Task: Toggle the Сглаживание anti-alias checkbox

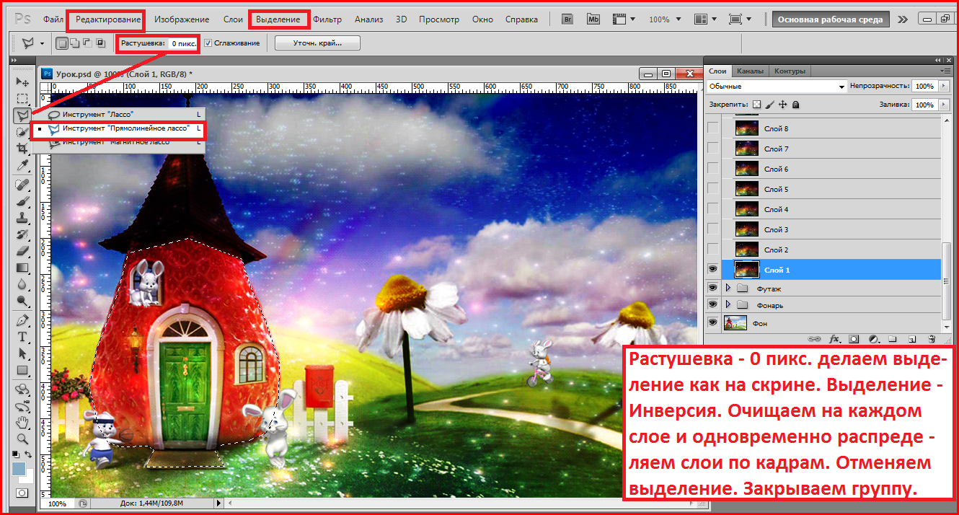Action: point(208,43)
